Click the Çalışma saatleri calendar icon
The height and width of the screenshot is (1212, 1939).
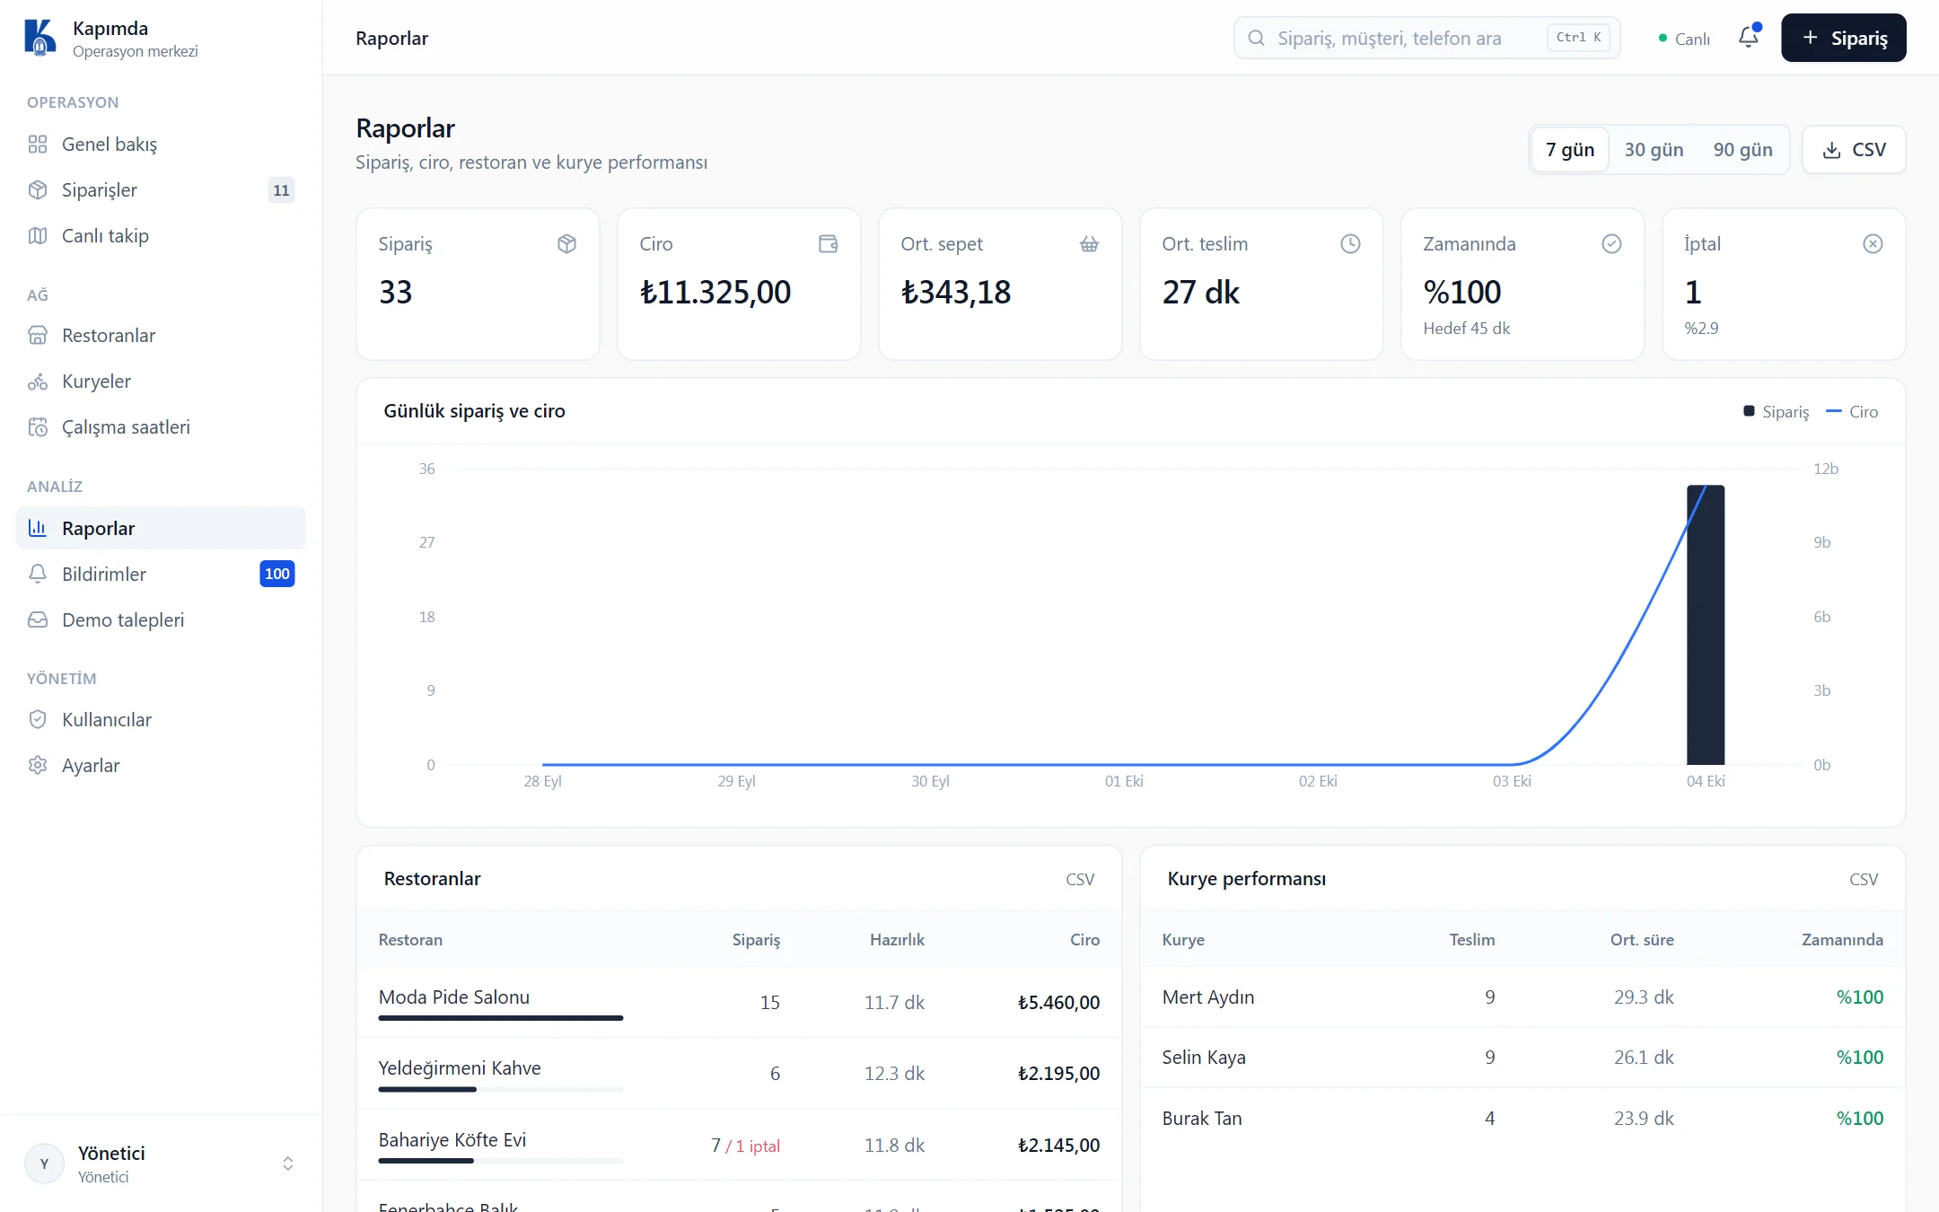tap(38, 427)
